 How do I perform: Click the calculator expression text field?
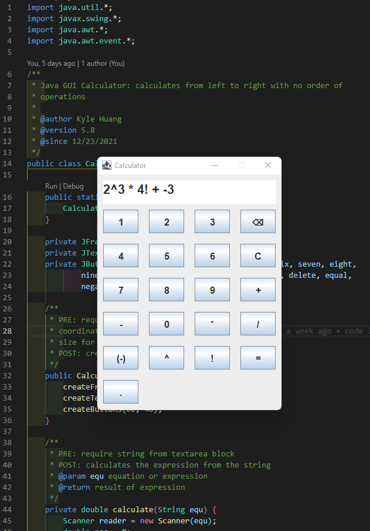tap(189, 192)
